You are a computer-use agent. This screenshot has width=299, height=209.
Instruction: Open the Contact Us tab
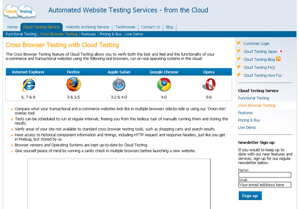(150, 27)
